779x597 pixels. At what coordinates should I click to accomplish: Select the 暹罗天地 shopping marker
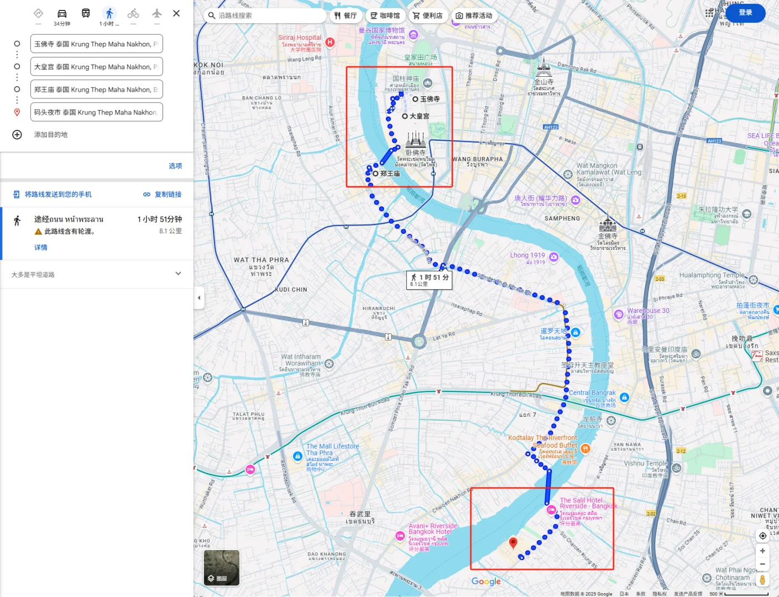(x=576, y=332)
